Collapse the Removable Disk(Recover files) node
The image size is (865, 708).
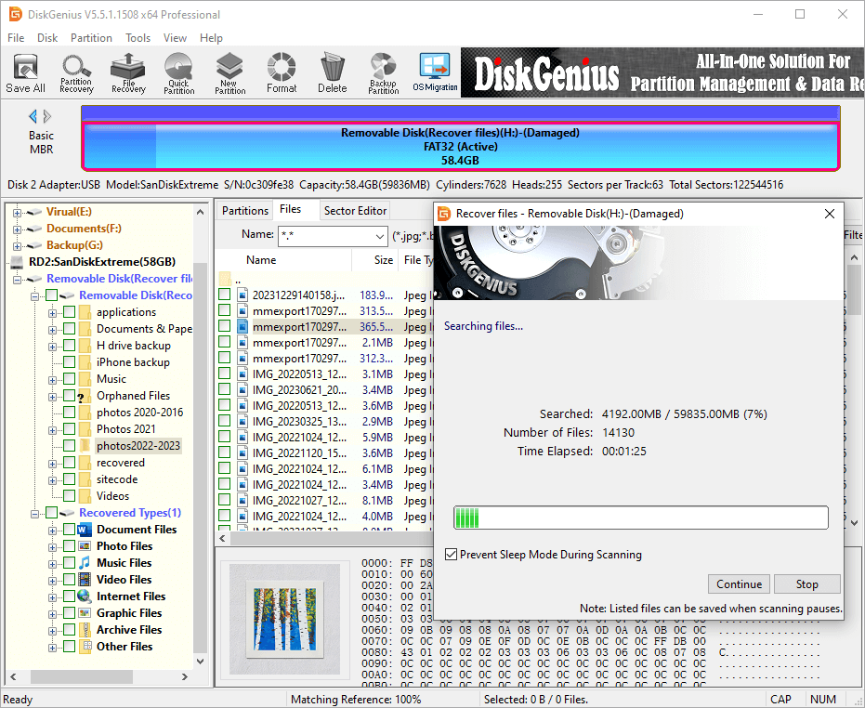pyautogui.click(x=17, y=280)
